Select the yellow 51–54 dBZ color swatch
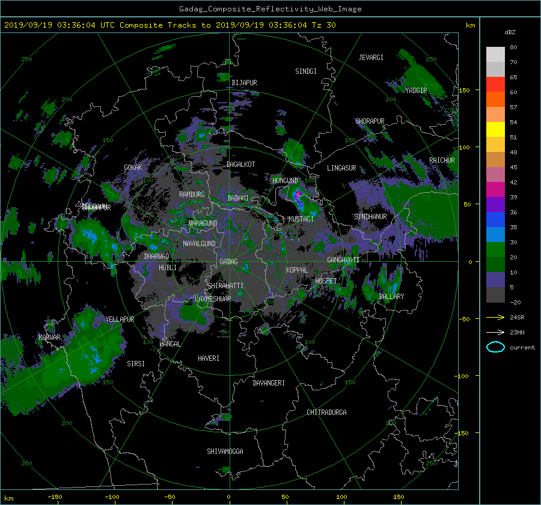Screen dimensions: 541x505 pyautogui.click(x=495, y=130)
